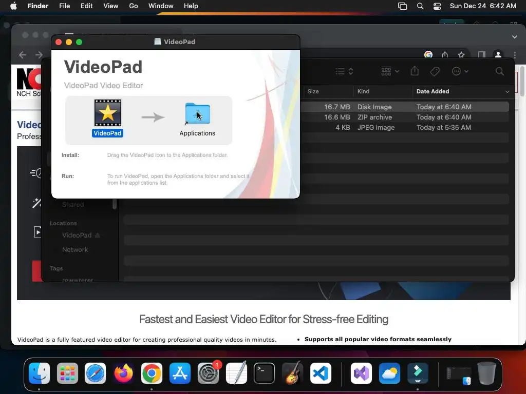The width and height of the screenshot is (526, 394).
Task: Click the Finder window search icon
Action: [x=499, y=71]
